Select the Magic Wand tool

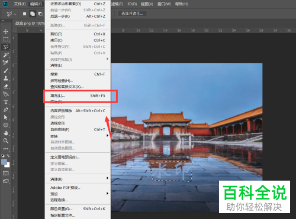click(x=6, y=55)
